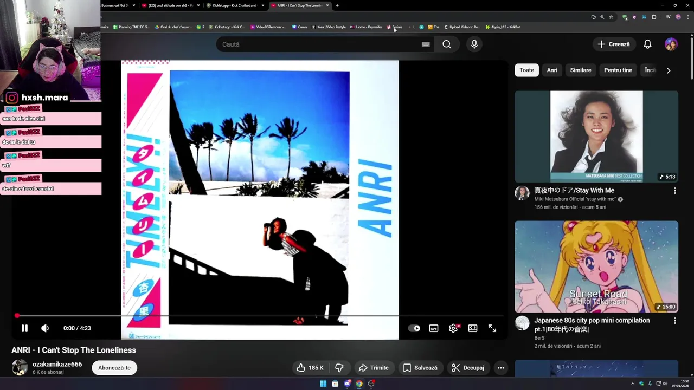Open ozakamikaze666 channel name link

click(x=57, y=365)
